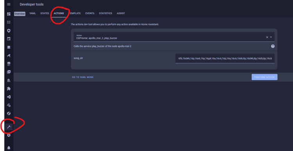Switch to the STATES tab
293x151 pixels.
click(x=45, y=13)
